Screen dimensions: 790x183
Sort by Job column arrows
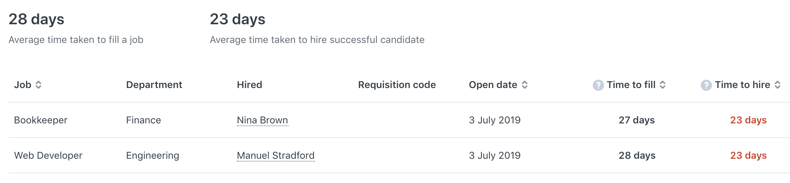(39, 85)
